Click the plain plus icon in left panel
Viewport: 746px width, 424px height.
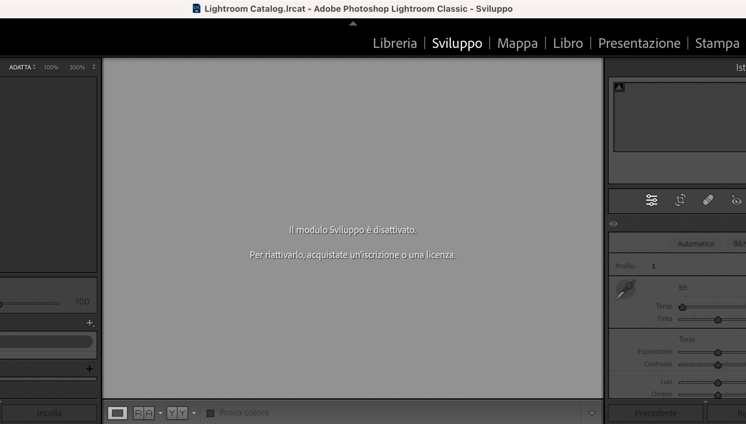point(90,369)
